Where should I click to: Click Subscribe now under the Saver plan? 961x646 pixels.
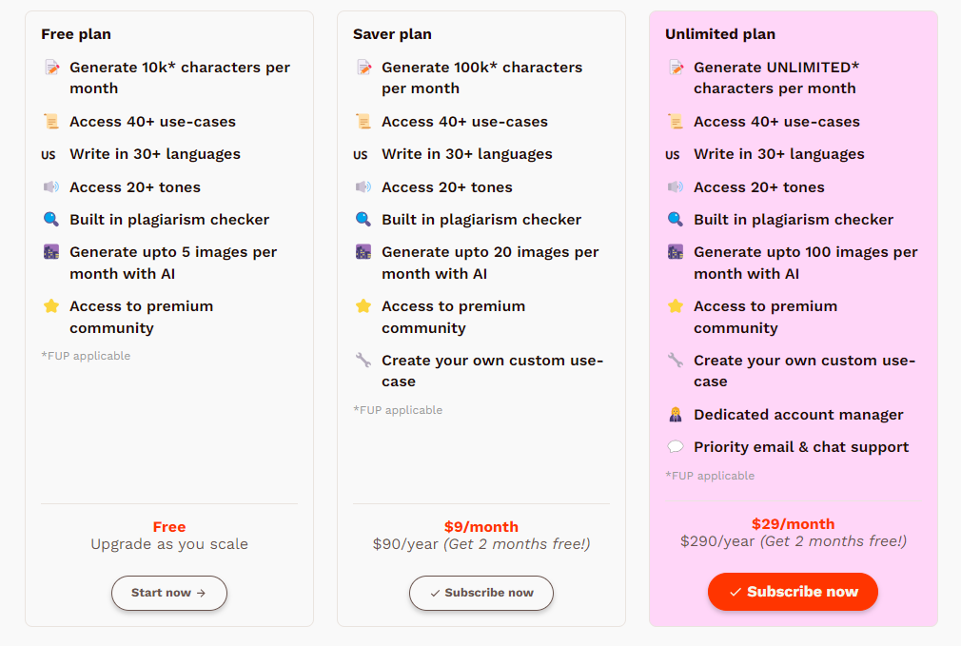(x=481, y=593)
